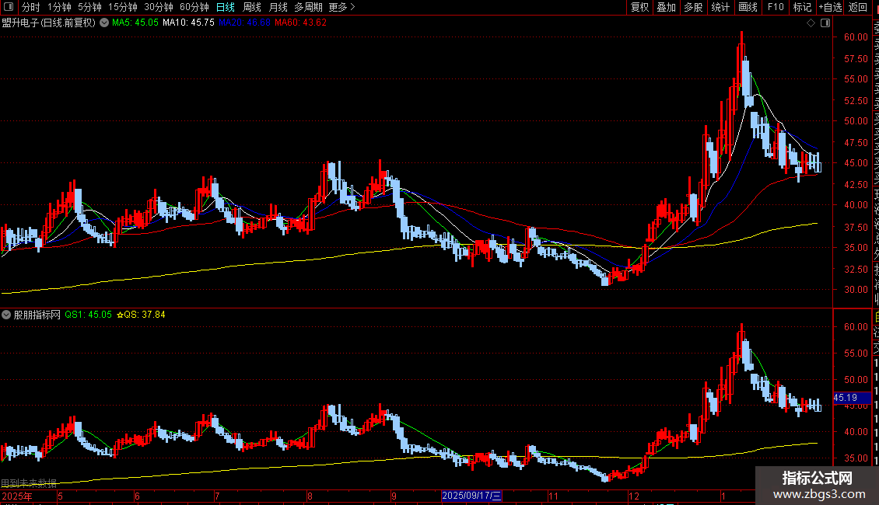This screenshot has width=879, height=505.
Task: Open the main chart indicator dropdown arrow
Action: click(x=104, y=23)
